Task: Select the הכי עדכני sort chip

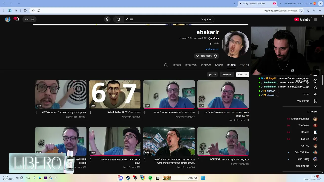Action: (242, 74)
